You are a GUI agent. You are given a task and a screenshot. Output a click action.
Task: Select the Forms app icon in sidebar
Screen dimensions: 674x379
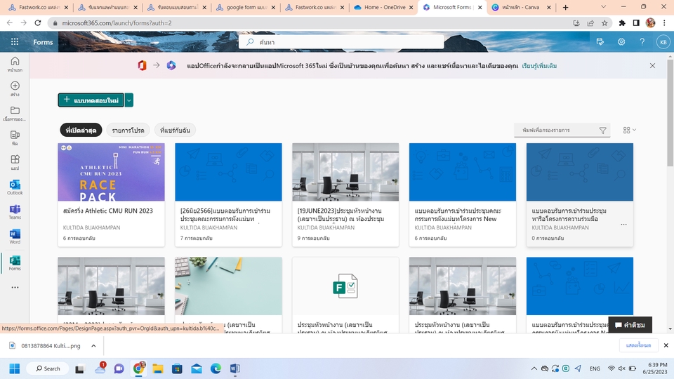point(15,262)
